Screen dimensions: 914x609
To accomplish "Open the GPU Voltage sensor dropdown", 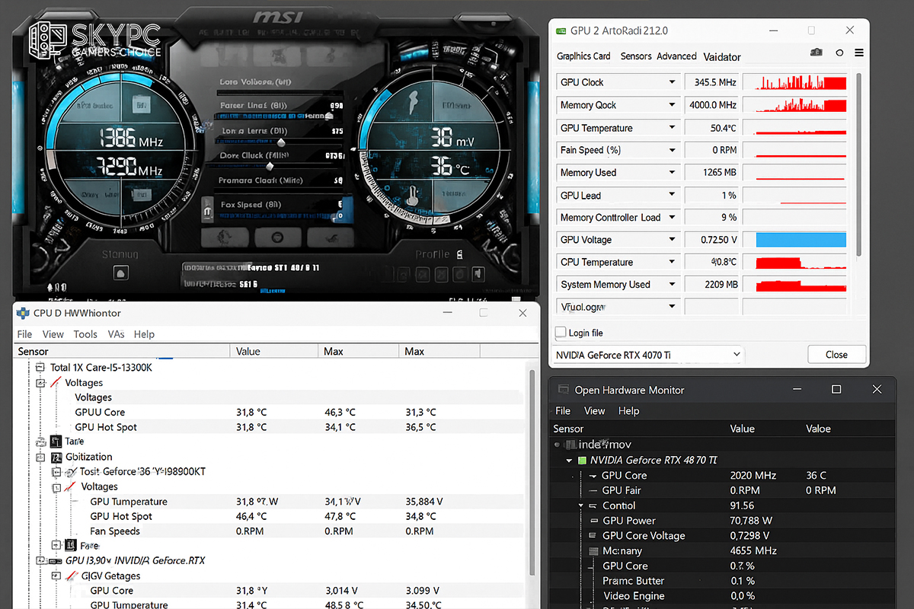I will click(x=672, y=240).
